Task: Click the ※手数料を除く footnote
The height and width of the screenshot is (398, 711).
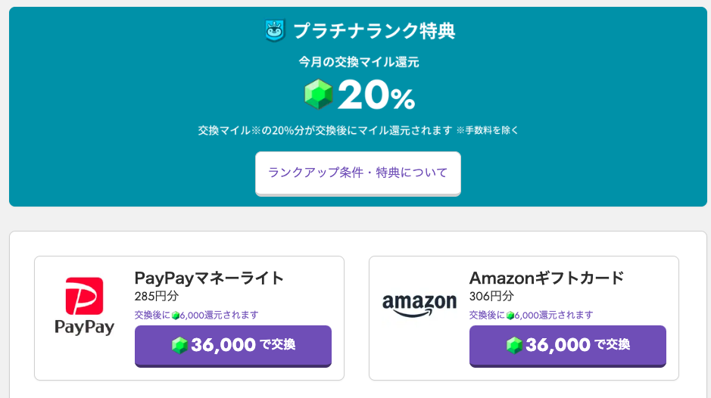Action: coord(488,131)
